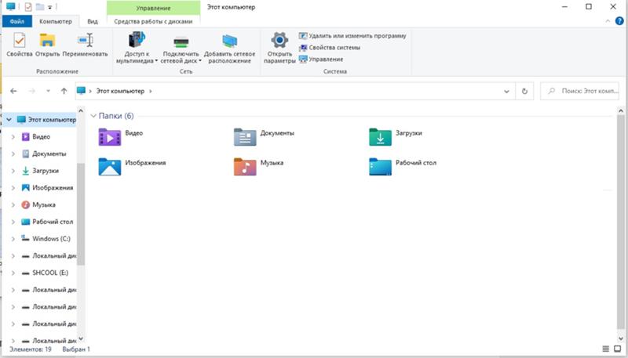Open the Загрузки folder icon
This screenshot has height=358, width=628.
[380, 137]
